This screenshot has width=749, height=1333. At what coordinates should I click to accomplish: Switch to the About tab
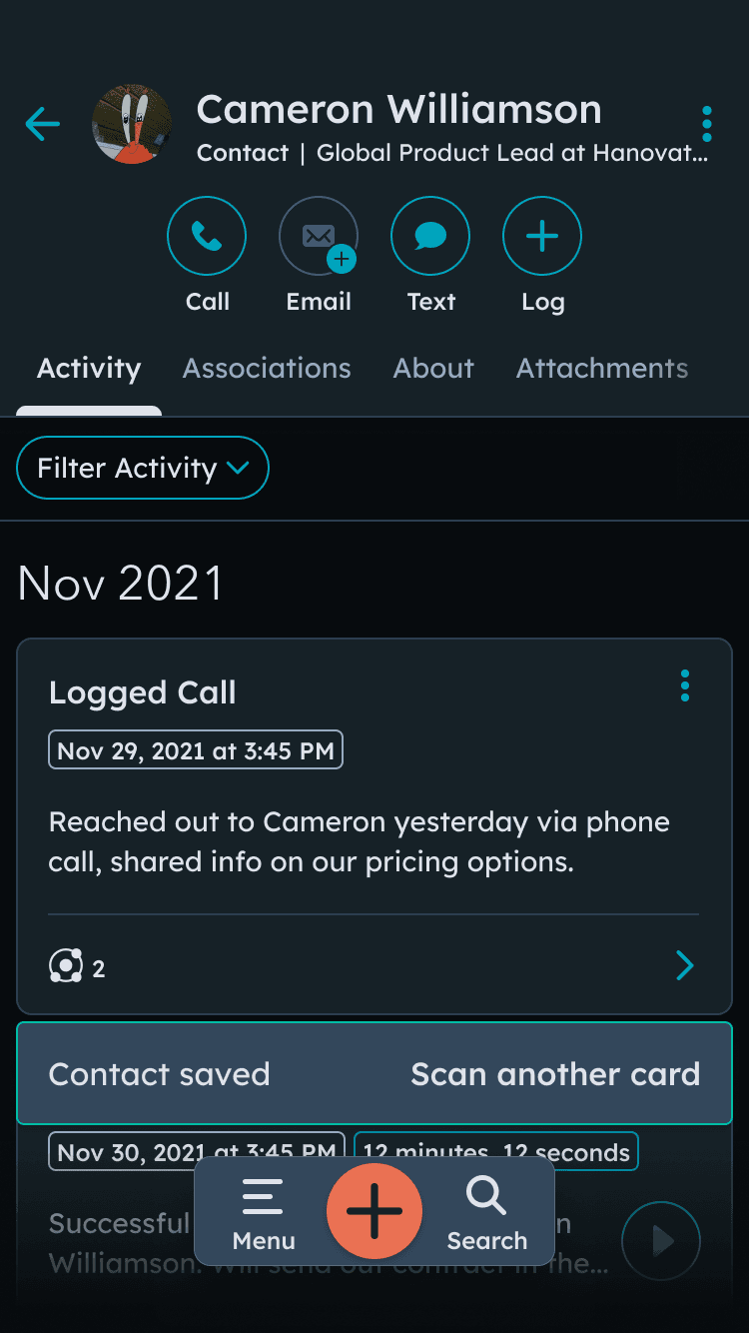click(433, 368)
